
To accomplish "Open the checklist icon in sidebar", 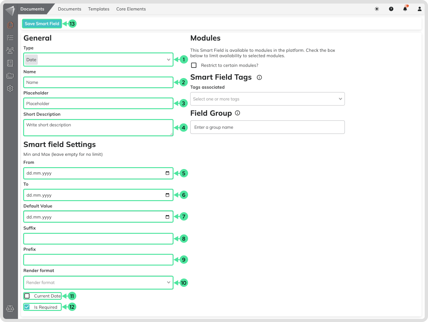I will (10, 38).
